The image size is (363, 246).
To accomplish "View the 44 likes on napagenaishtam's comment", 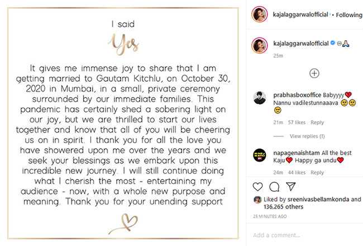I will 296,173.
